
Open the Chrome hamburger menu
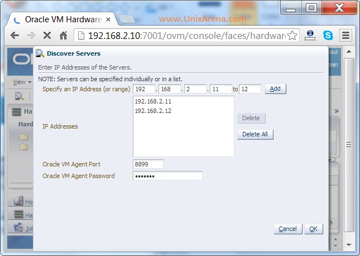[345, 36]
